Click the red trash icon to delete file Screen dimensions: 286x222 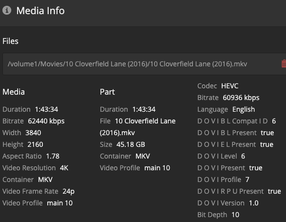[x=284, y=64]
